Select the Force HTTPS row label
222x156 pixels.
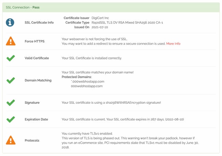(34, 41)
